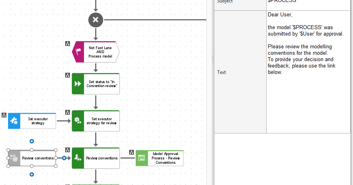
Task: Select the Text row label cell
Action: 240,72
